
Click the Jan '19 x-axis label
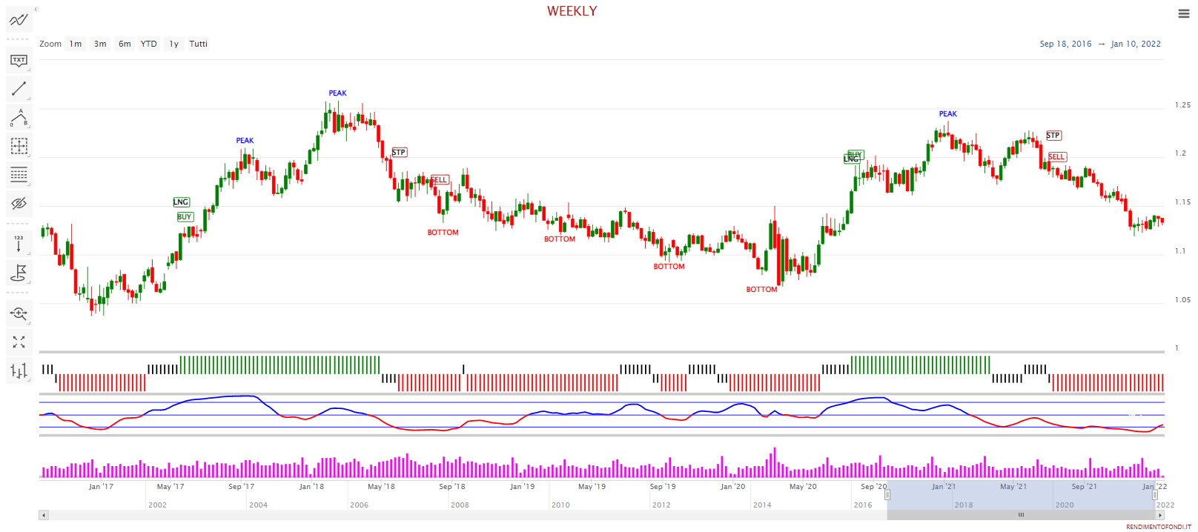point(522,487)
